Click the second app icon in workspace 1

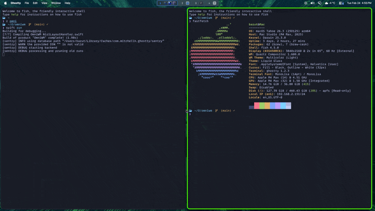[170, 3]
